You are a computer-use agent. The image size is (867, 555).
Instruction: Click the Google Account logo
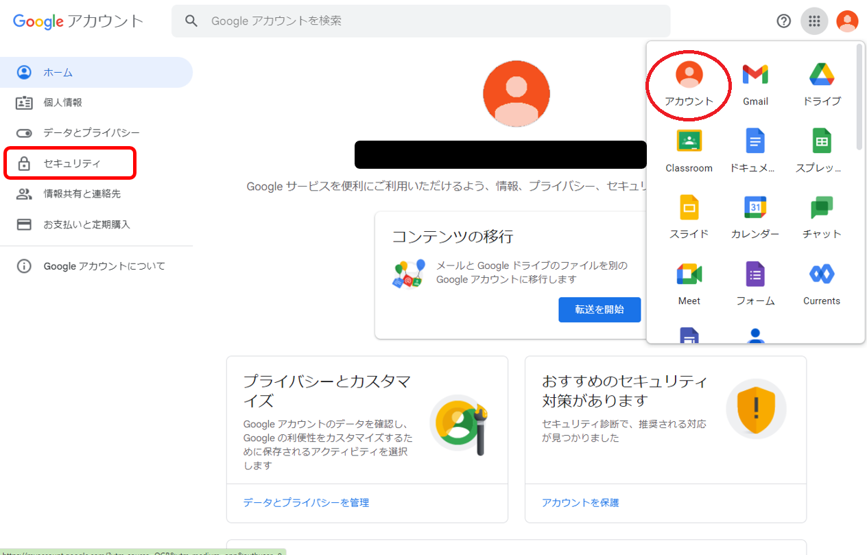coord(78,21)
